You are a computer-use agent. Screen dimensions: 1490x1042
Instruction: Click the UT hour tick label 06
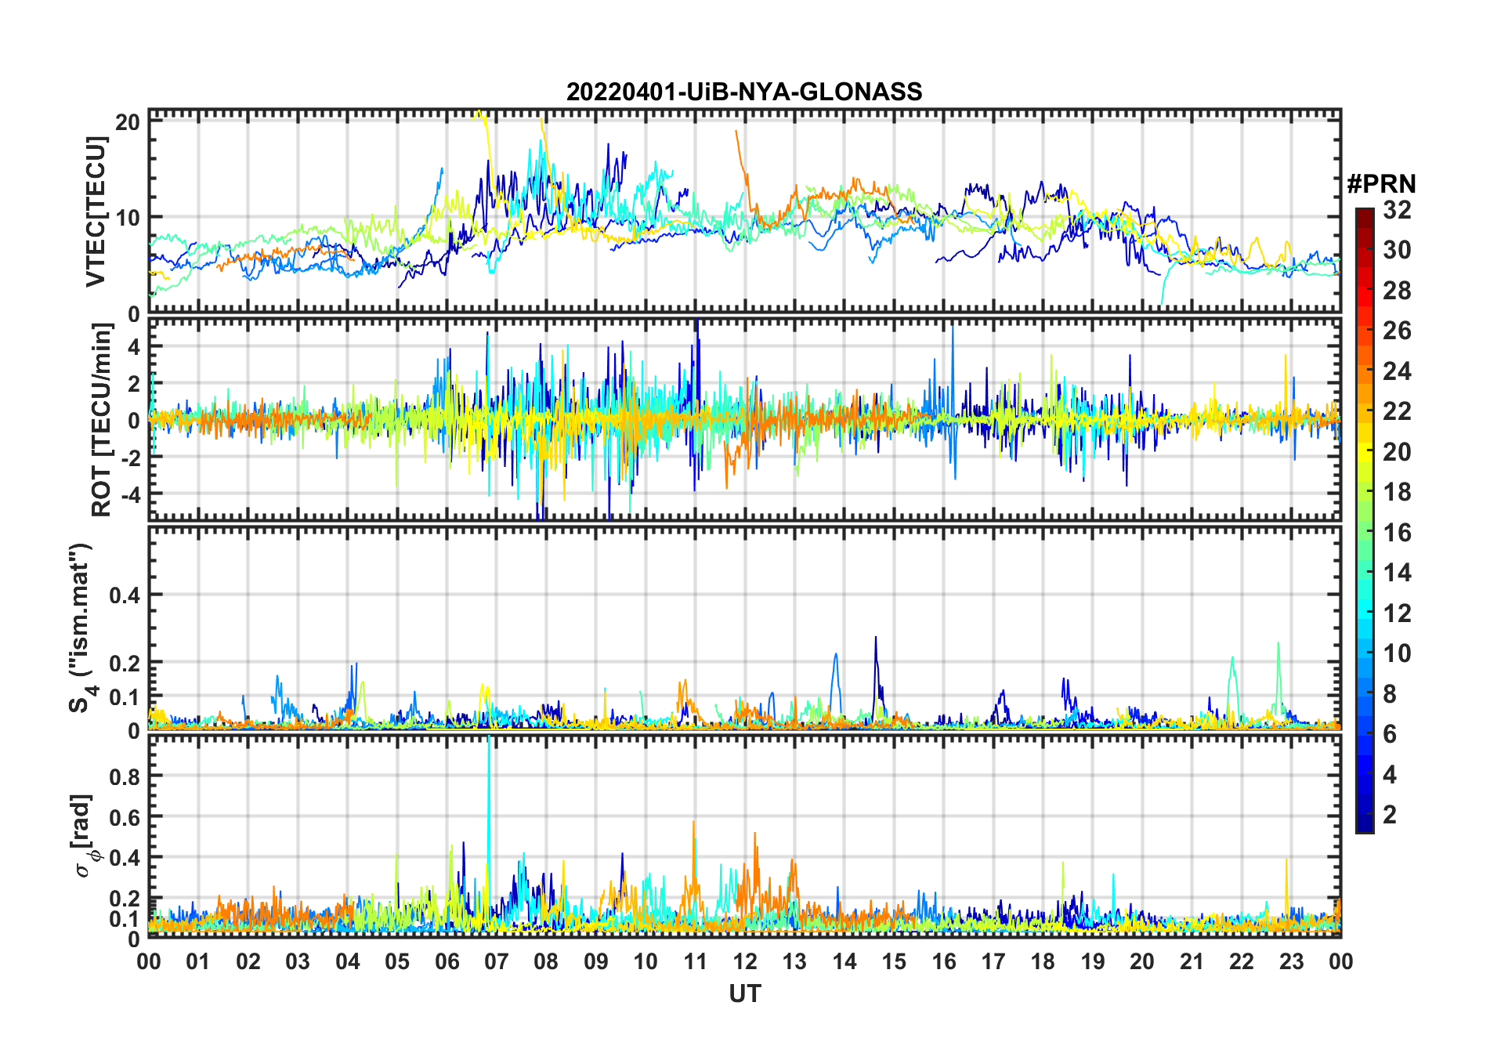point(447,961)
